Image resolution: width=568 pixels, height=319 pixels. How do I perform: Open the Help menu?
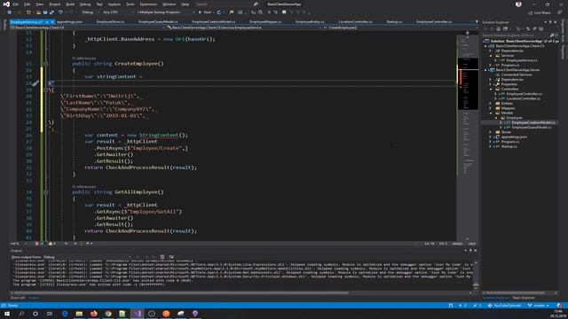point(185,4)
